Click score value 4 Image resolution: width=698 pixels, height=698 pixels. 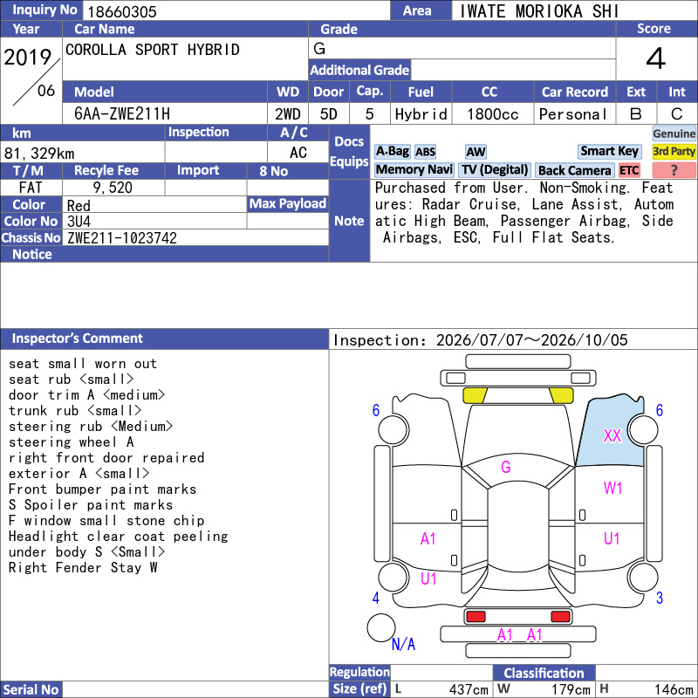pos(656,58)
